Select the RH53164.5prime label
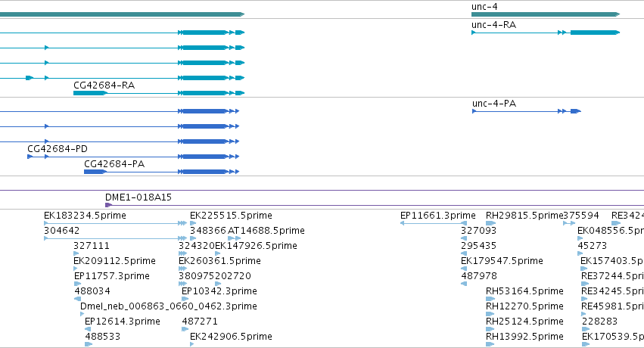The width and height of the screenshot is (644, 348). click(524, 291)
